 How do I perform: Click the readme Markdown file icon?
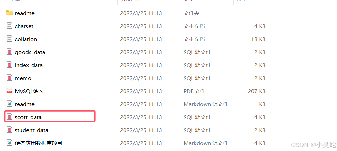tap(9, 104)
